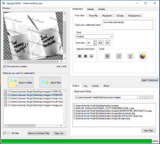Insert the registered trademark symbol
The height and width of the screenshot is (144, 160).
[86, 56]
